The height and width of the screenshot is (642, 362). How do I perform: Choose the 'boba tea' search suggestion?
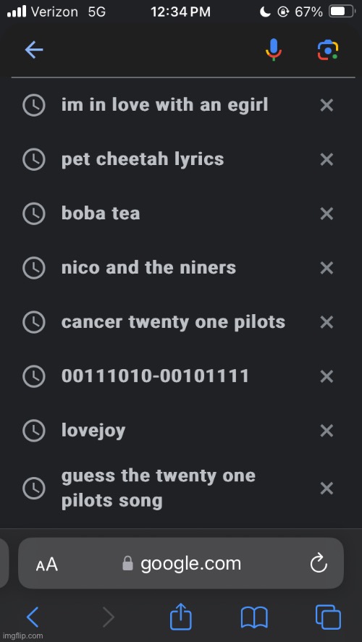[x=101, y=214]
